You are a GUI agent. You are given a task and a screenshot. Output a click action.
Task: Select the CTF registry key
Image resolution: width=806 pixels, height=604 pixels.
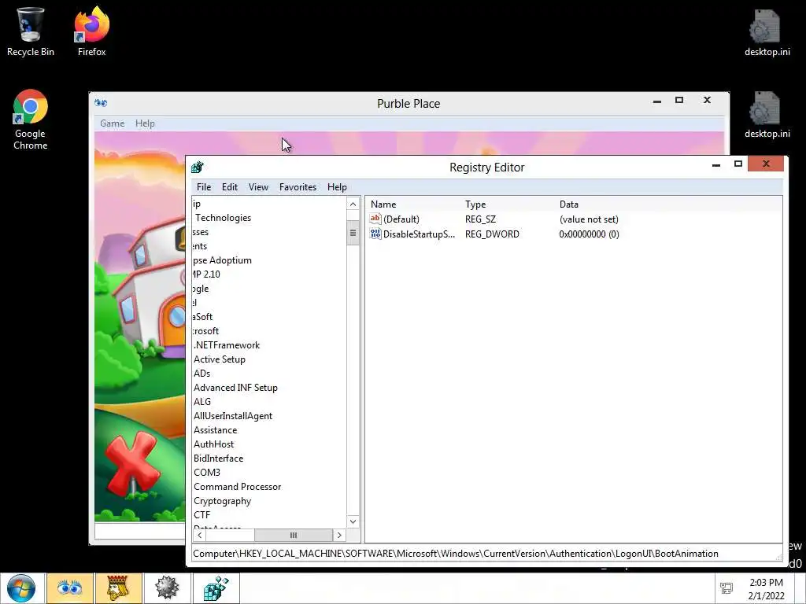(x=202, y=514)
